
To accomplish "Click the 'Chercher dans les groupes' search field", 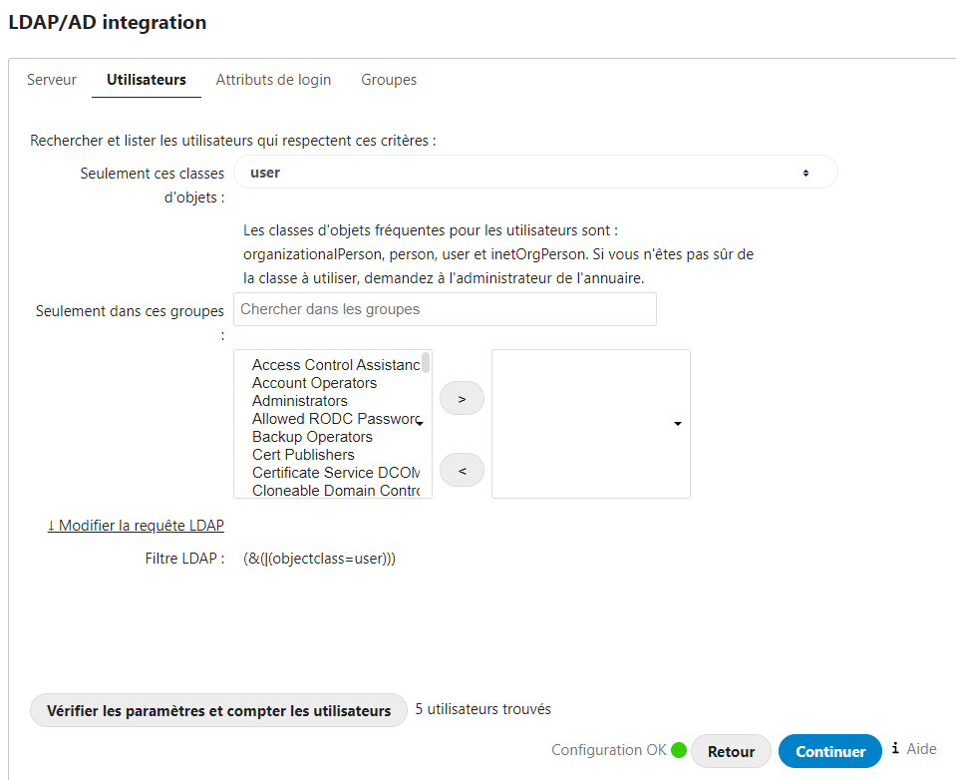I will pos(444,309).
